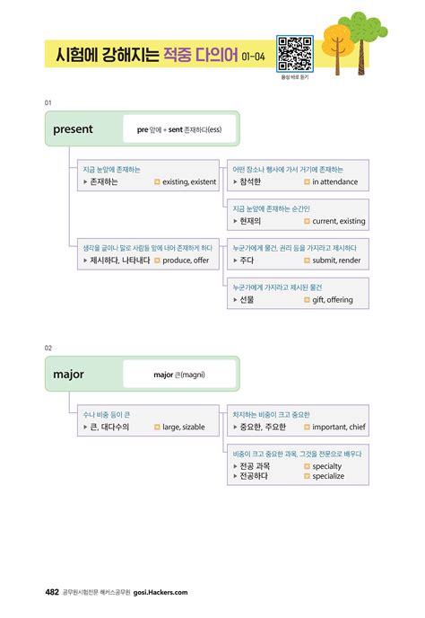Click the triangle arrow before '전공 과목'
The height and width of the screenshot is (618, 425).
[x=235, y=466]
